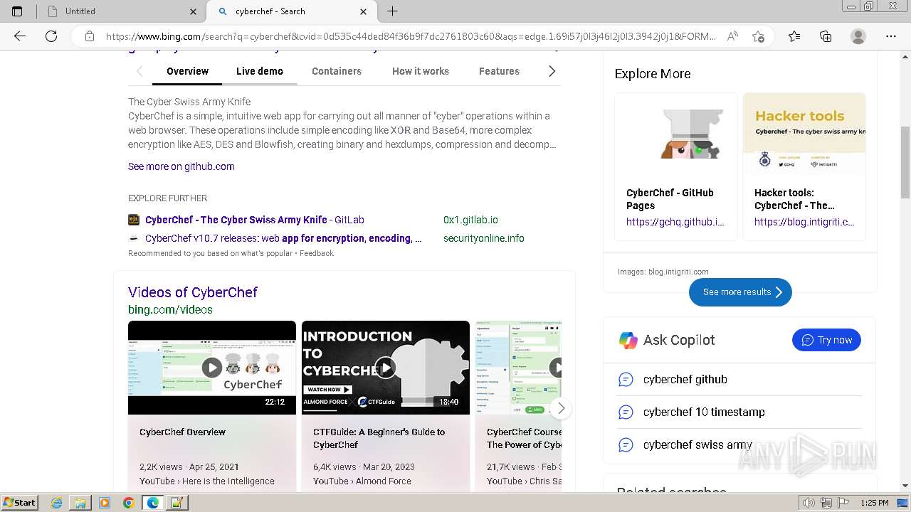Ask Copilot about cyberchef swiss army
Image resolution: width=911 pixels, height=512 pixels.
click(697, 445)
